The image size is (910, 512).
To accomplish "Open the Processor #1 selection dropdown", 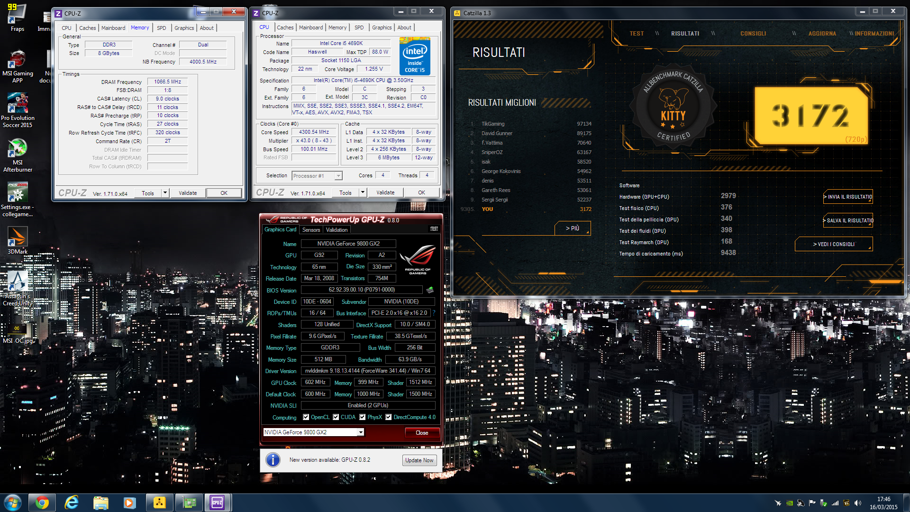I will click(317, 176).
